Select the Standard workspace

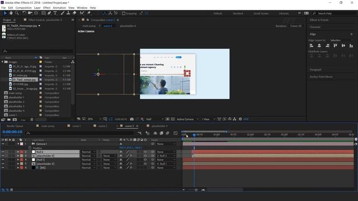coord(238,13)
